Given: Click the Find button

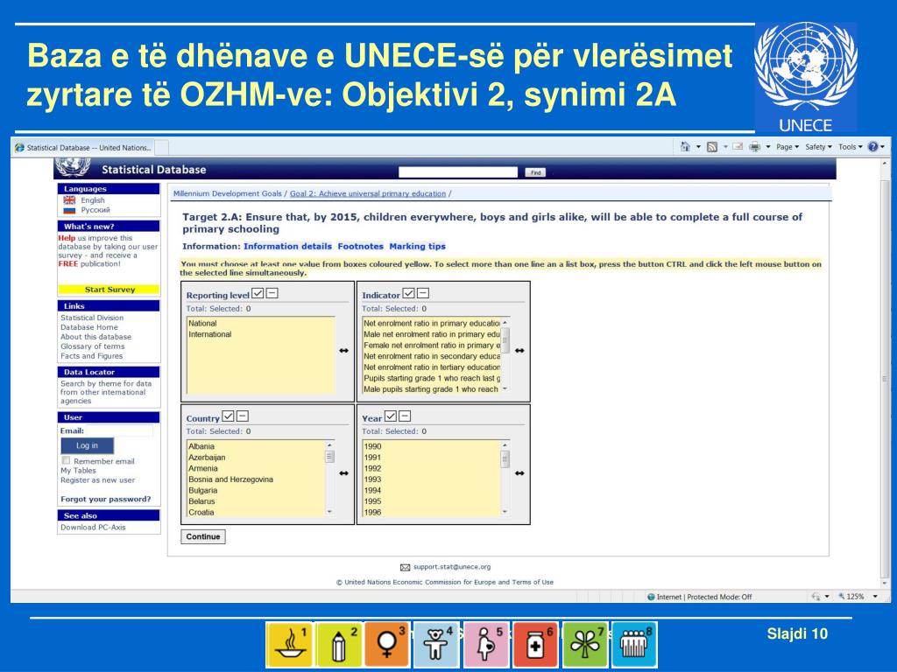Looking at the screenshot, I should point(535,172).
